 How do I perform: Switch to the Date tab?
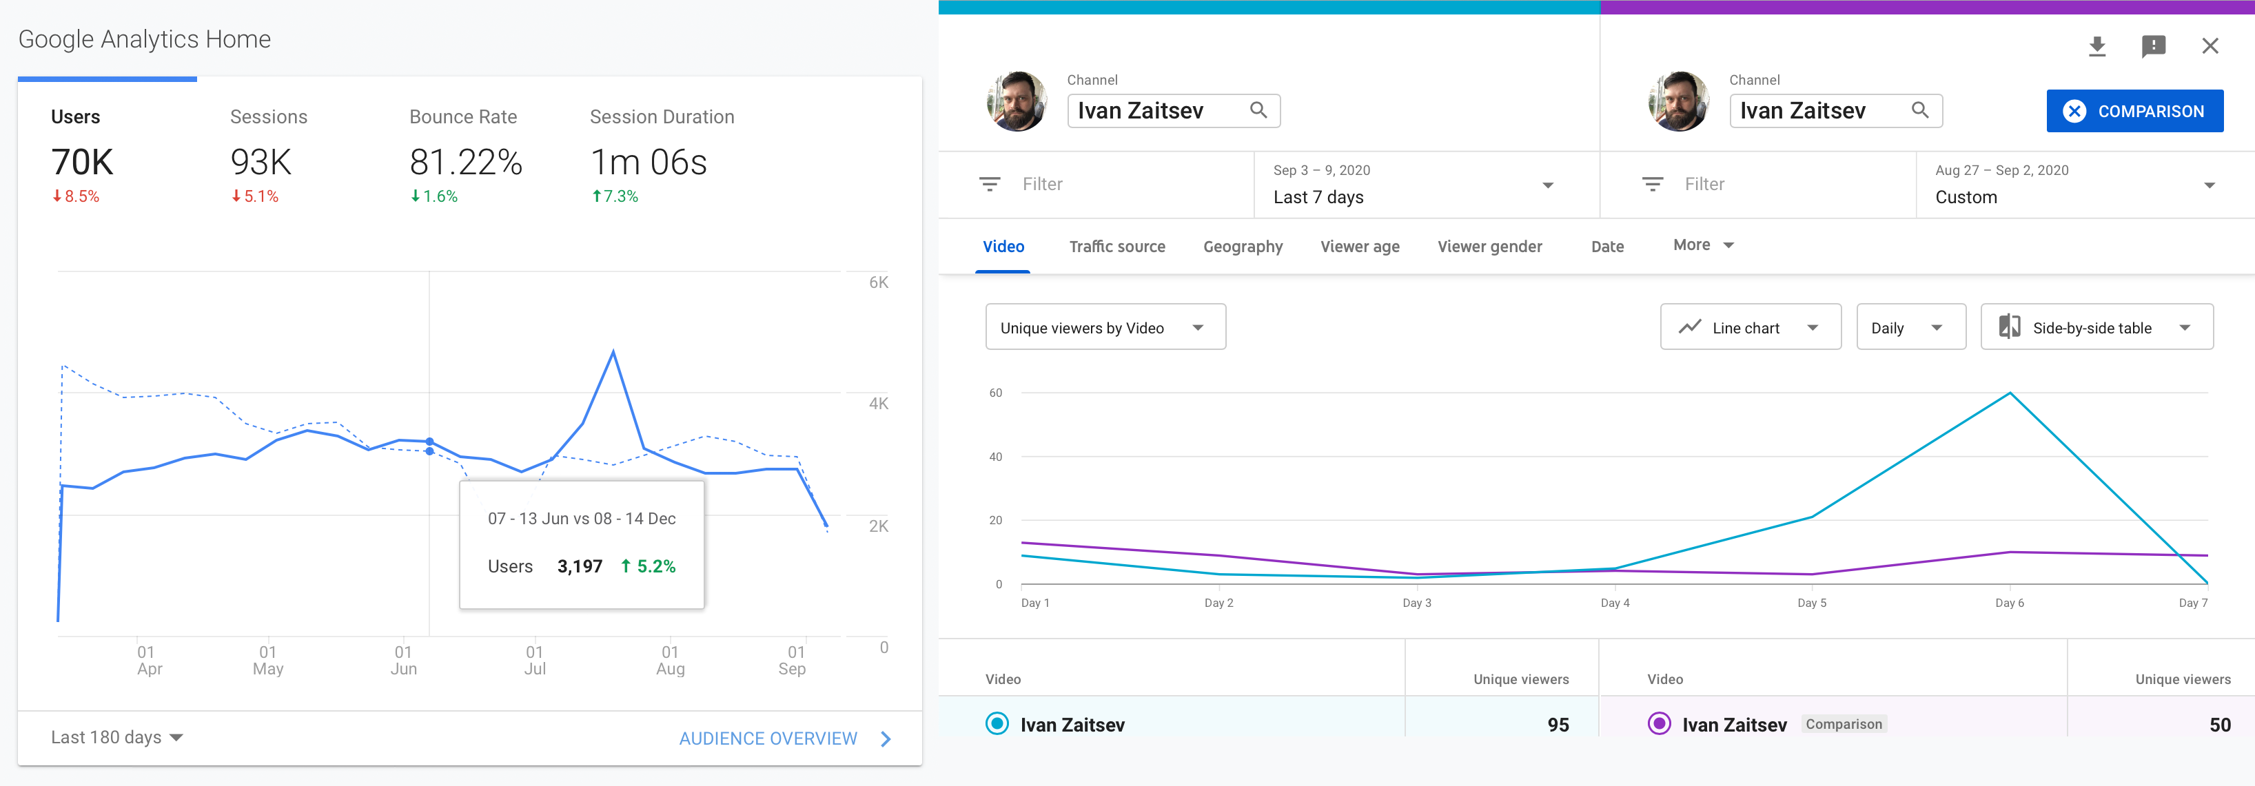(1607, 246)
